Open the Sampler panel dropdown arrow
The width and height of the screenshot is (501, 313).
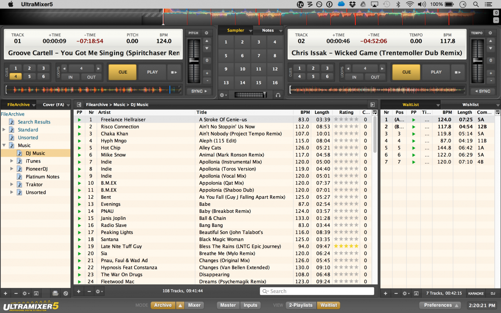click(250, 31)
